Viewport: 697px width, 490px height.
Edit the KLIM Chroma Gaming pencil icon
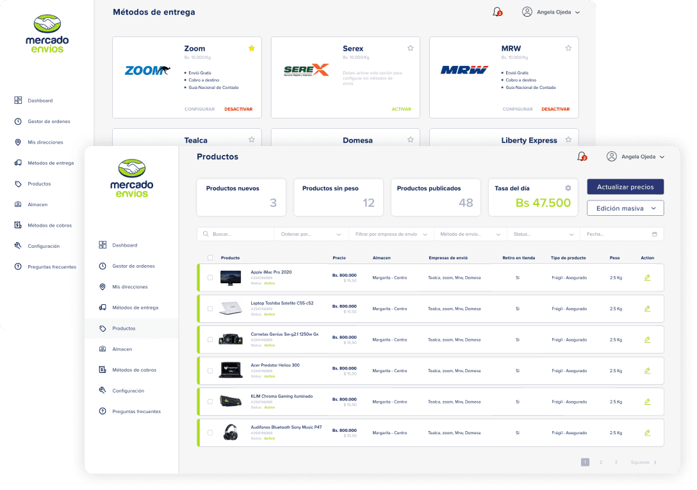pyautogui.click(x=647, y=402)
